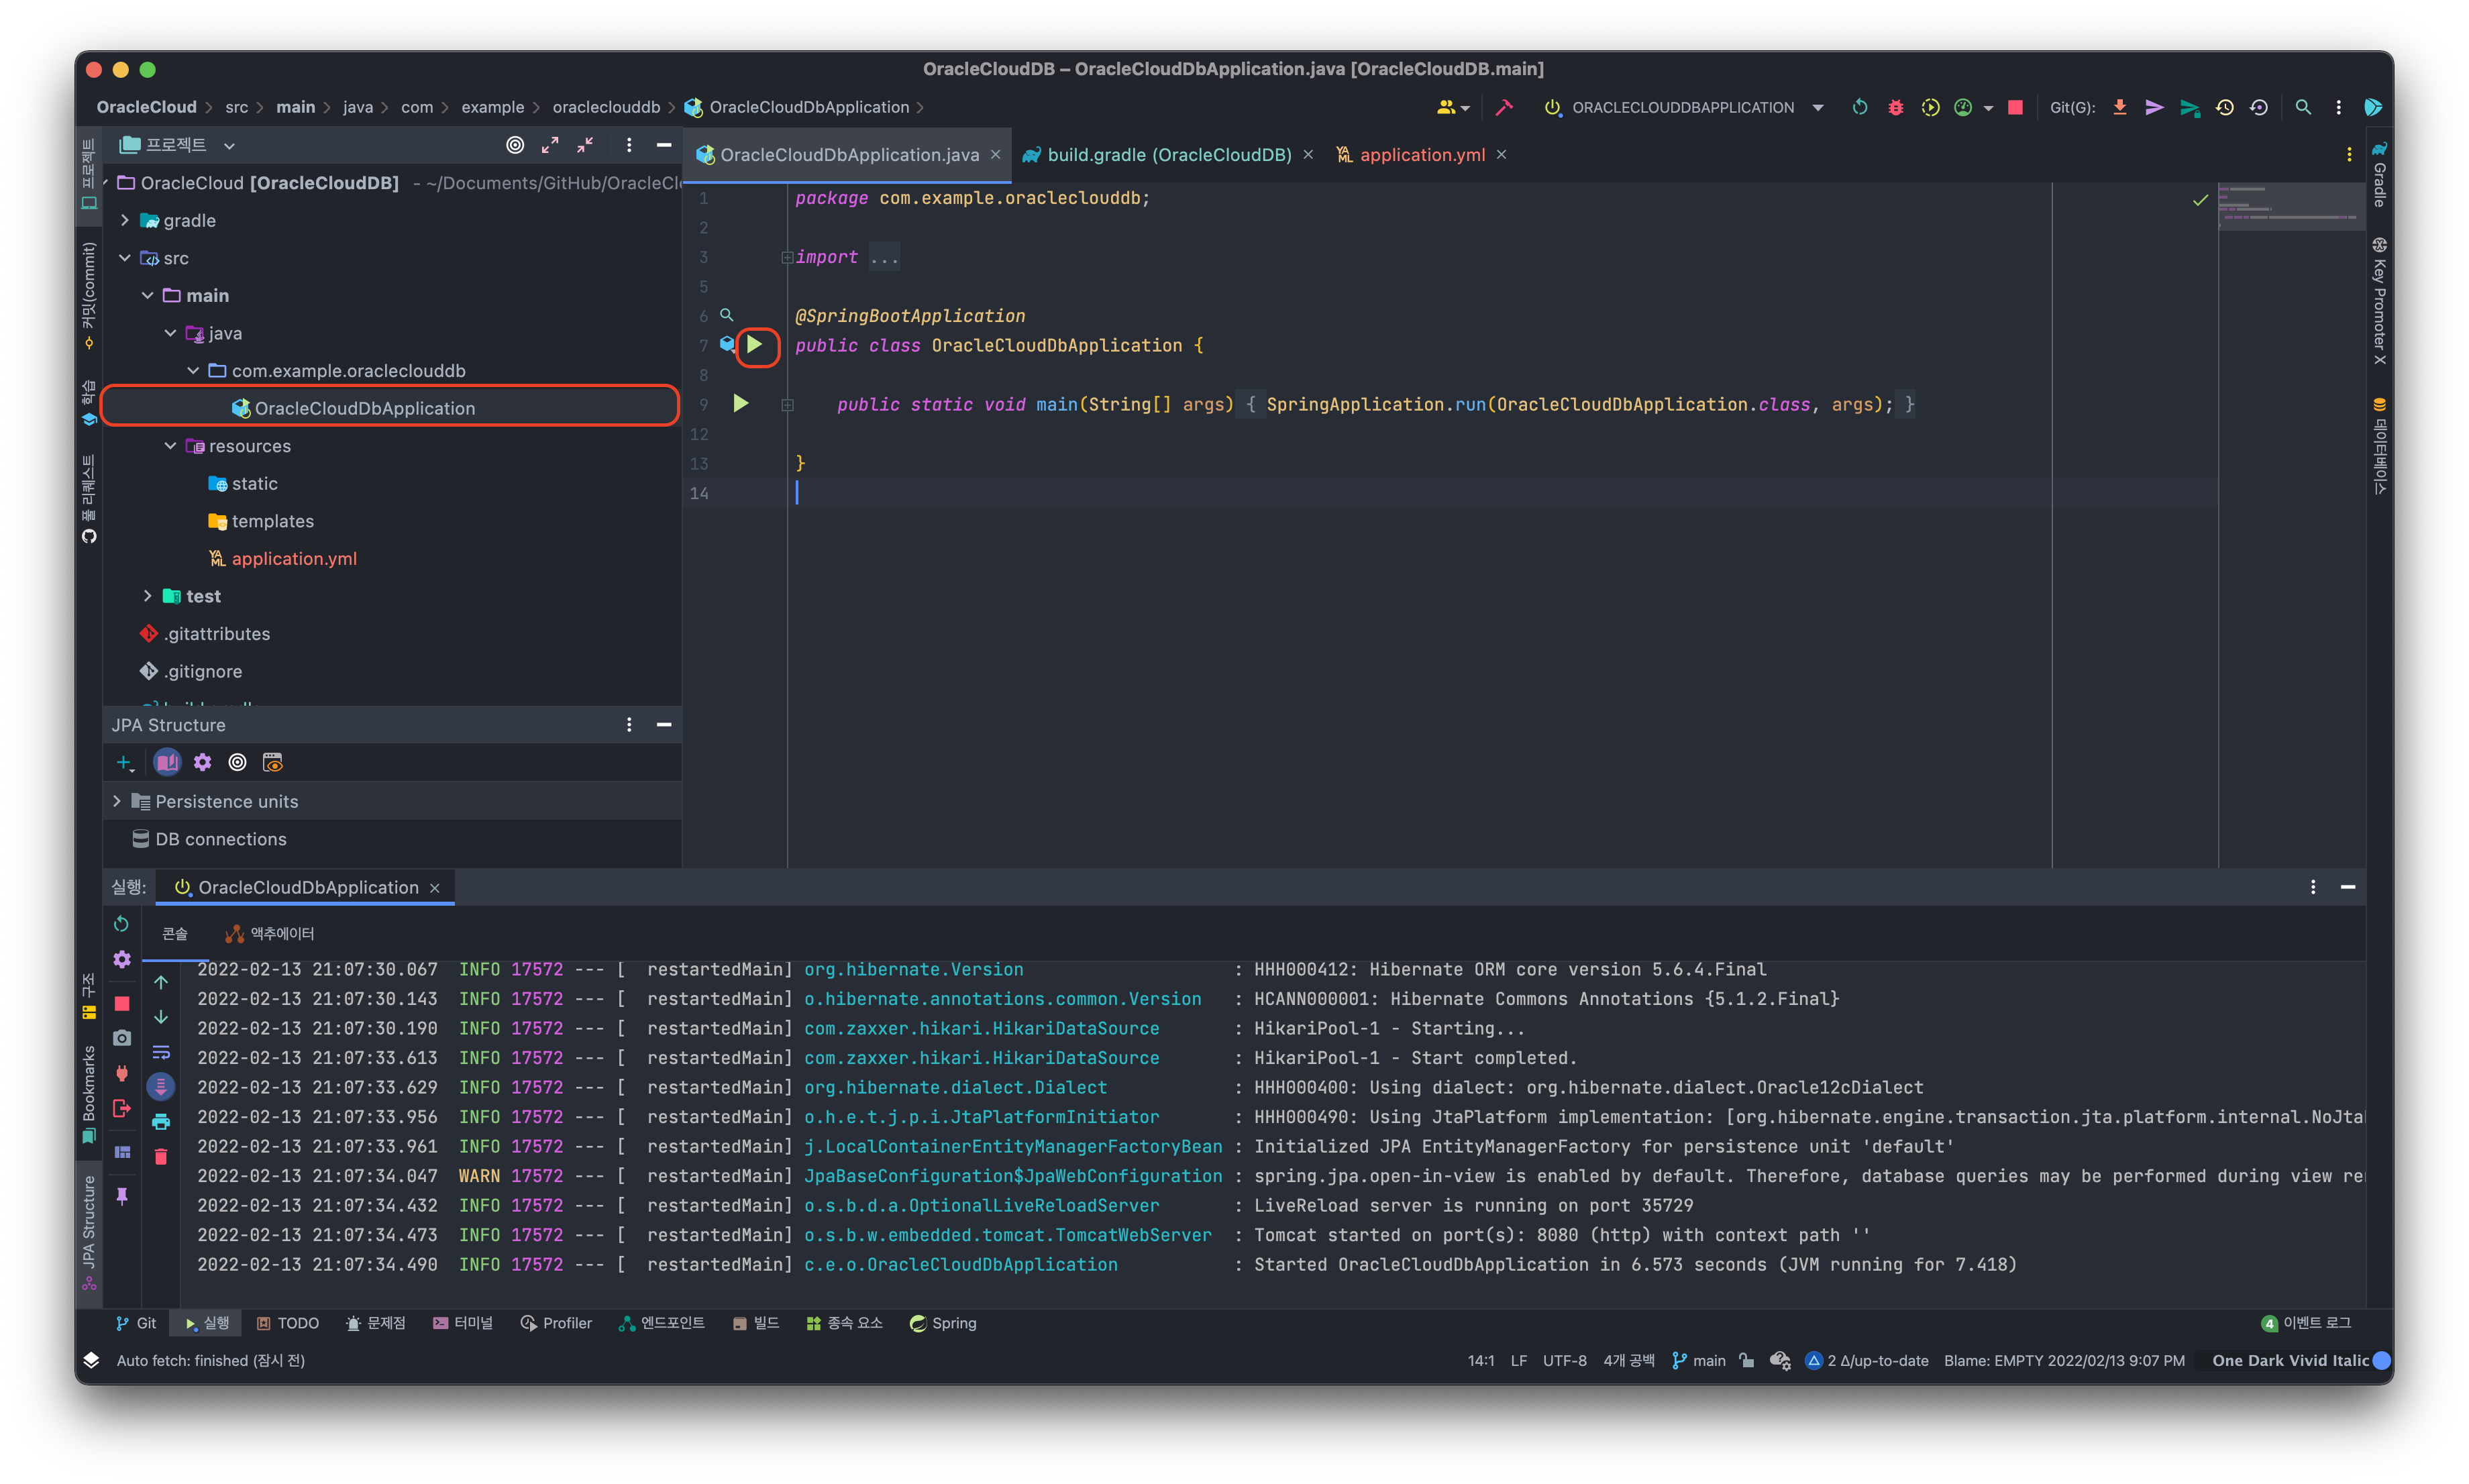Click the Git push arrow icon

click(x=2155, y=107)
